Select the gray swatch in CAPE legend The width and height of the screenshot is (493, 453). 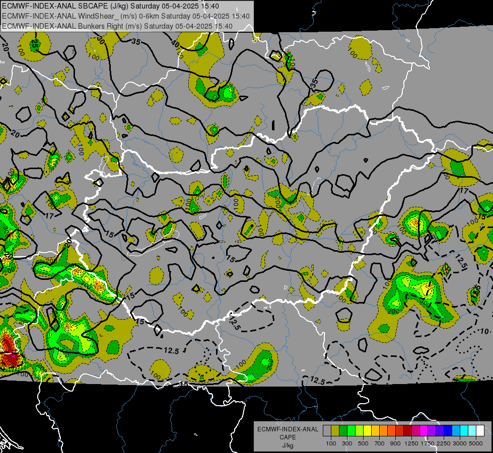click(327, 431)
